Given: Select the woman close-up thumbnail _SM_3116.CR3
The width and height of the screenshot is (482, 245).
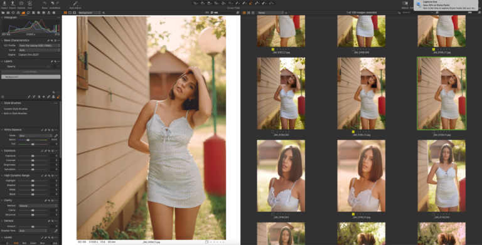Looking at the screenshot, I should pos(281,176).
